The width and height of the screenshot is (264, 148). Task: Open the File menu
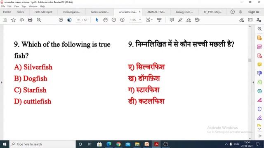coord(3,7)
